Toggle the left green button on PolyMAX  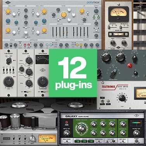tap(94, 17)
